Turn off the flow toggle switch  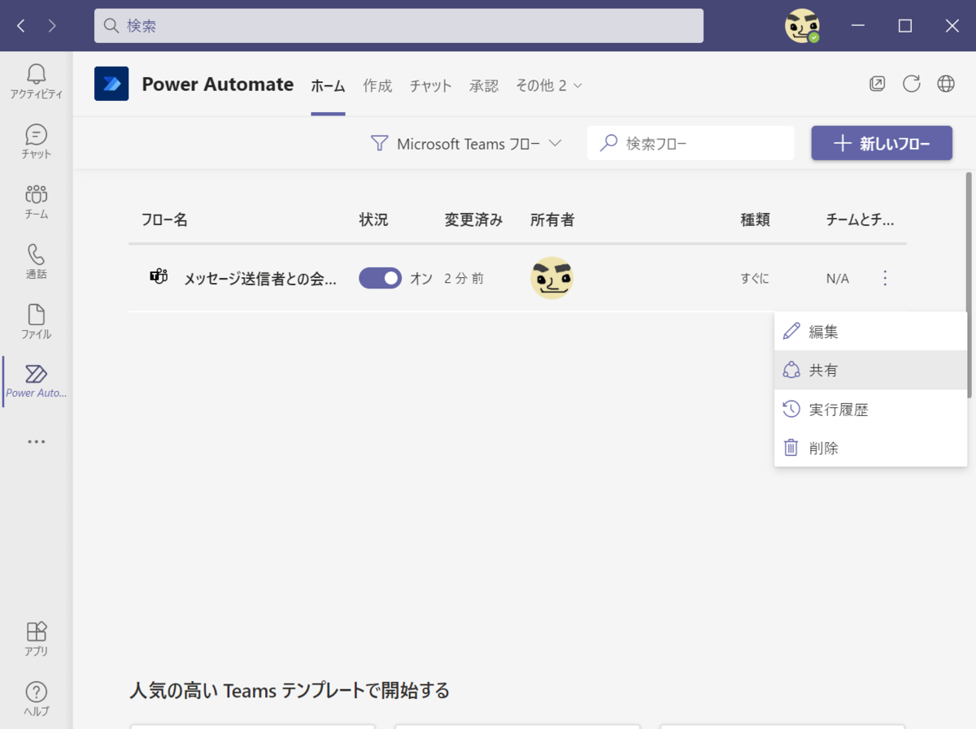pyautogui.click(x=380, y=279)
